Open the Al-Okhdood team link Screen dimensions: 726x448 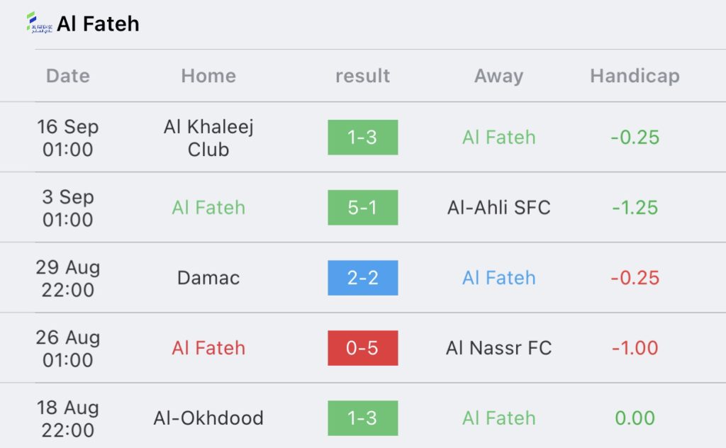[x=208, y=418]
